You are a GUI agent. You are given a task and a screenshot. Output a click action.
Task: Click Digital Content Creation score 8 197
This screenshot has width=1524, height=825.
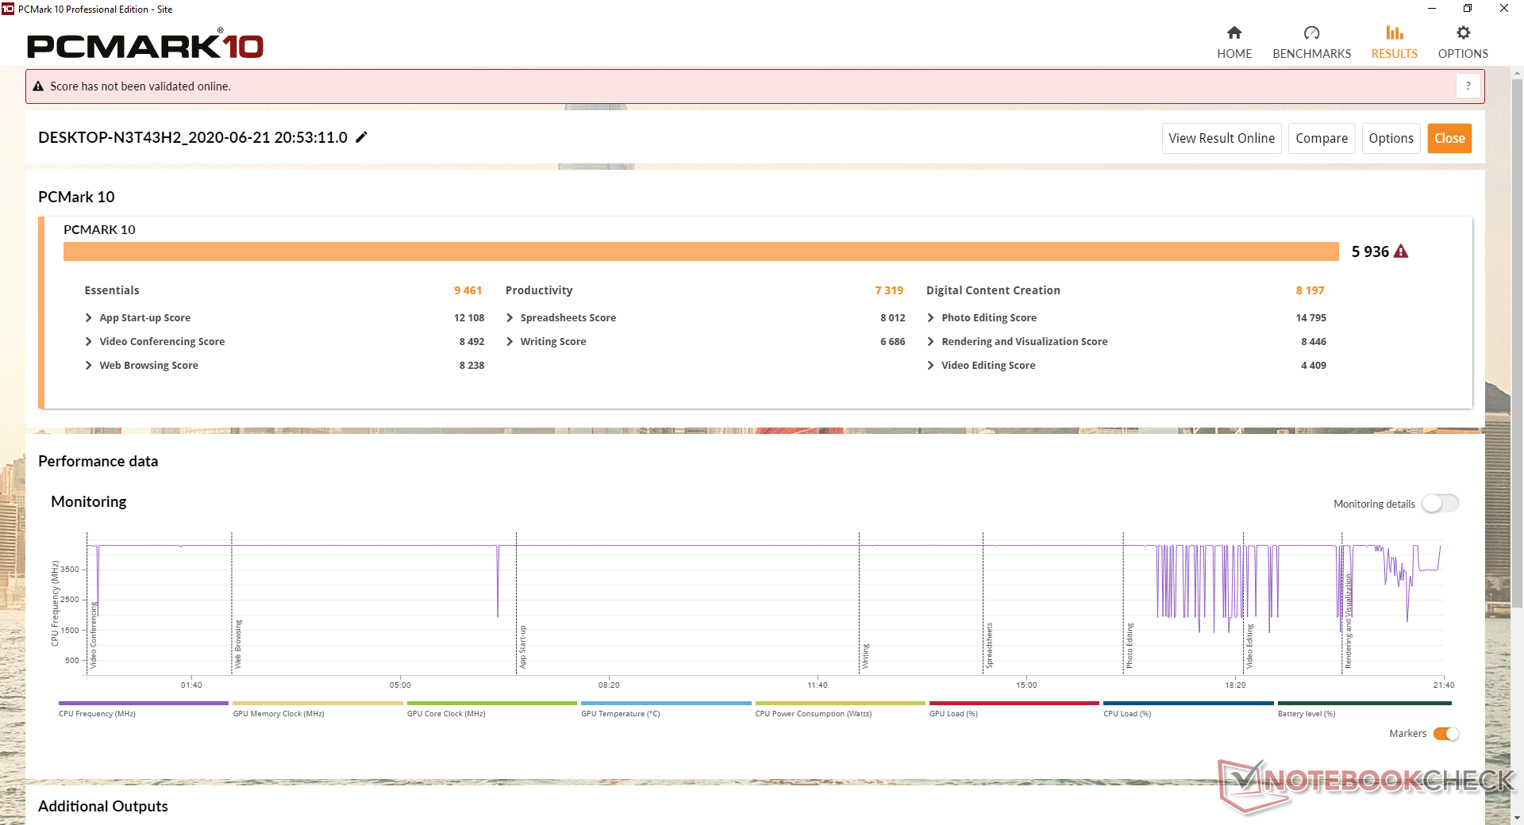point(1310,290)
